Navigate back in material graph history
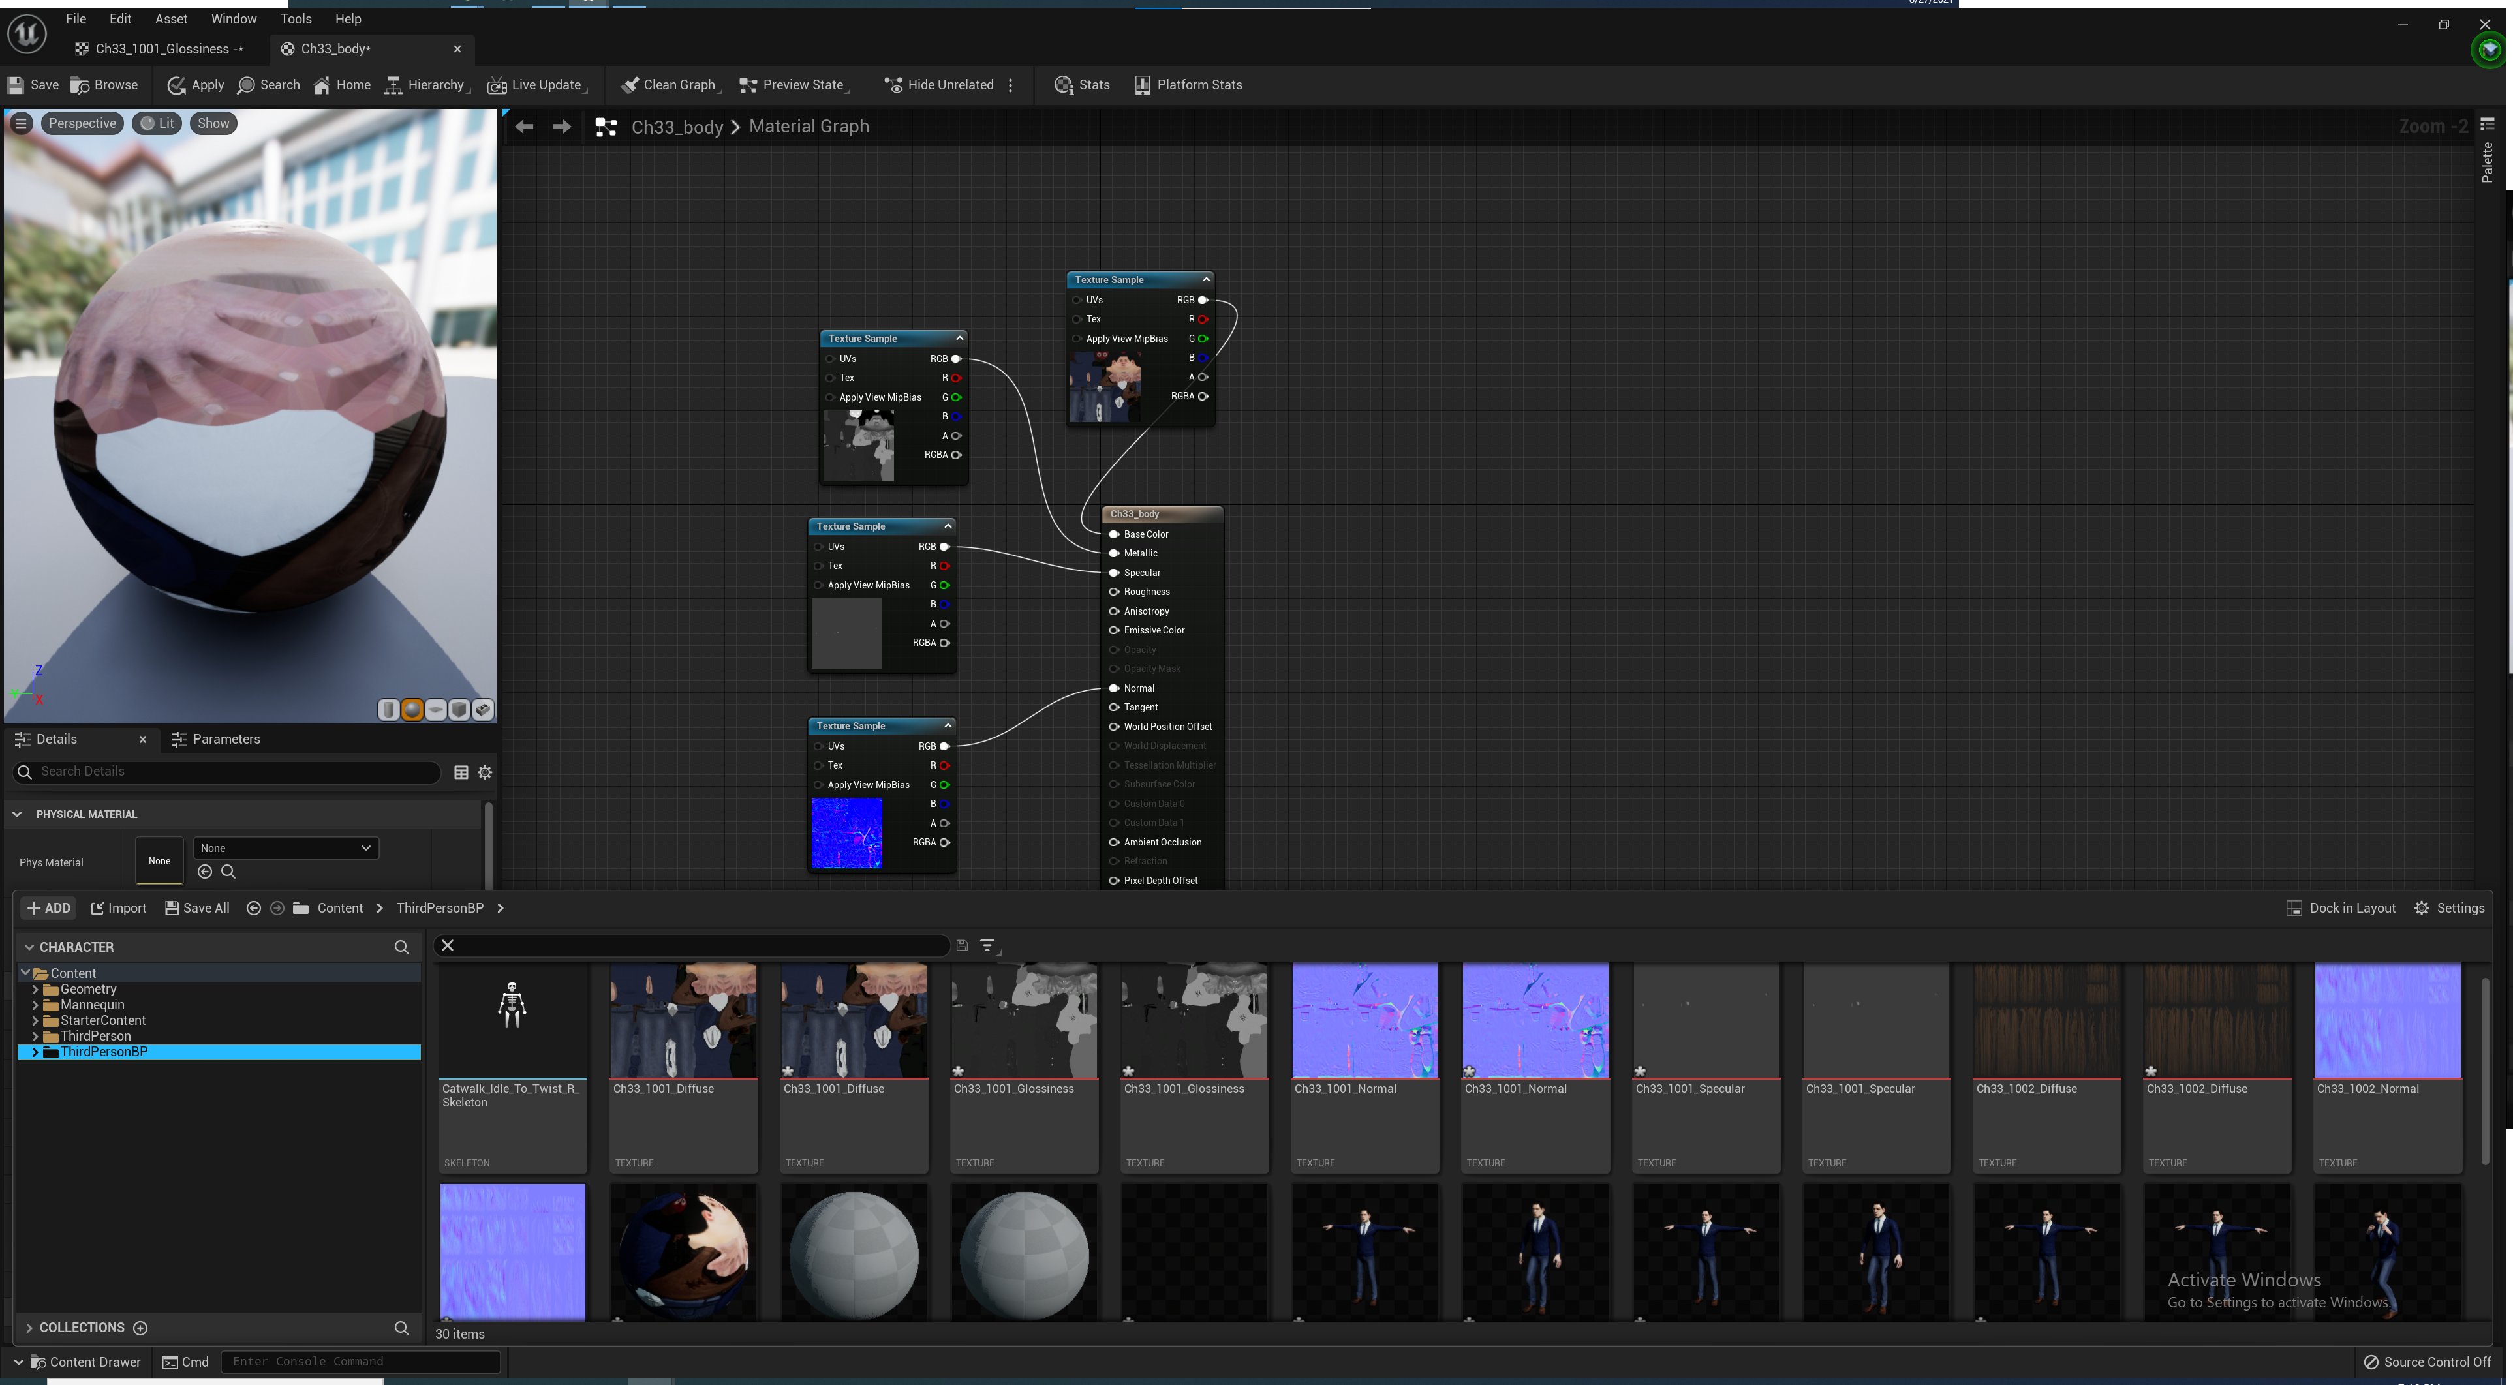 (524, 127)
